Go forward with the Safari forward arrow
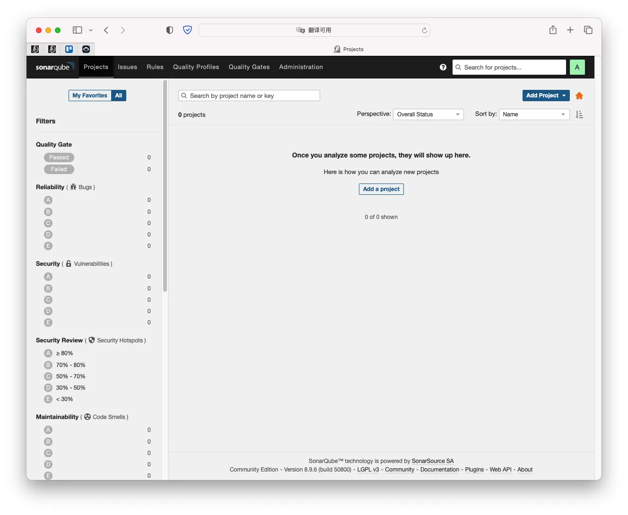Screen dimensions: 628x515 [123, 30]
